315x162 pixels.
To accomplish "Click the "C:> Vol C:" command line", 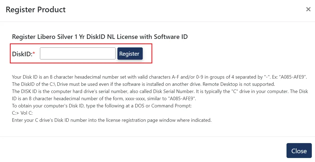I will (22, 113).
